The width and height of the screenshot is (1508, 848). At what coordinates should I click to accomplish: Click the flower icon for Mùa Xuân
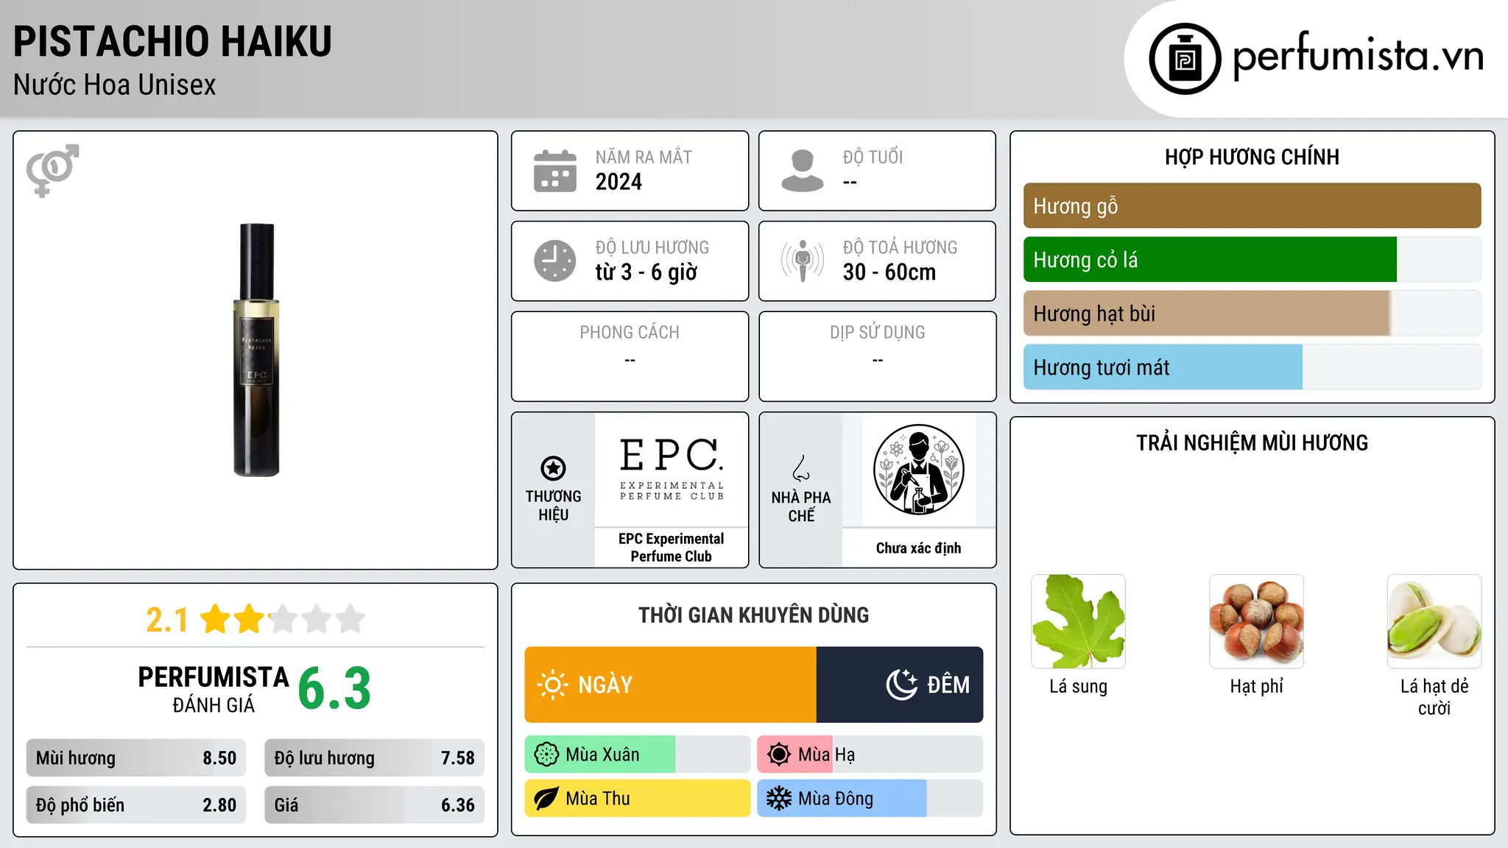click(546, 755)
